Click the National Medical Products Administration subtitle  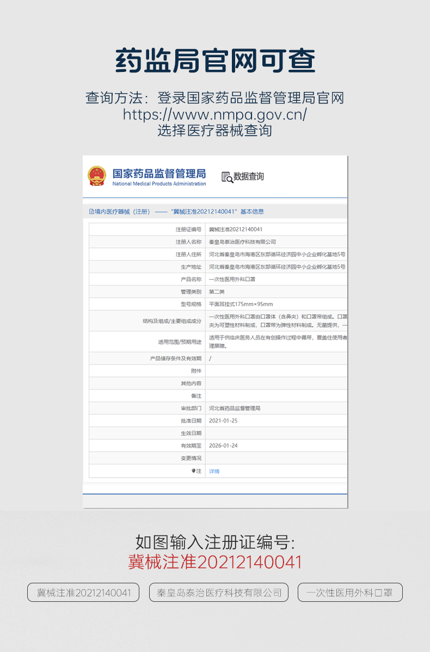159,184
